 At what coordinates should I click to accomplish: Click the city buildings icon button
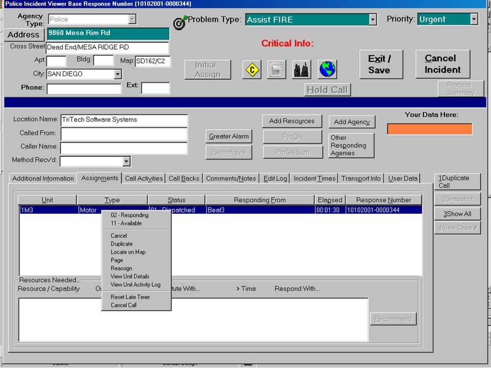coord(302,70)
